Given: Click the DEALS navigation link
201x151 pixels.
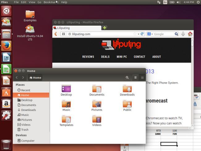Looking at the screenshot, I should (x=105, y=57).
